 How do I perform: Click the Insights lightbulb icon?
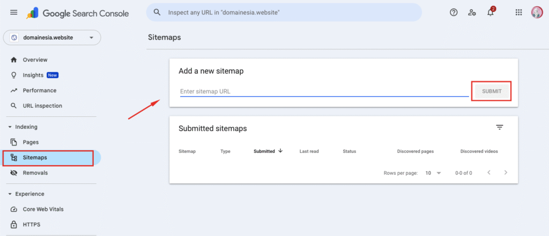[13, 75]
